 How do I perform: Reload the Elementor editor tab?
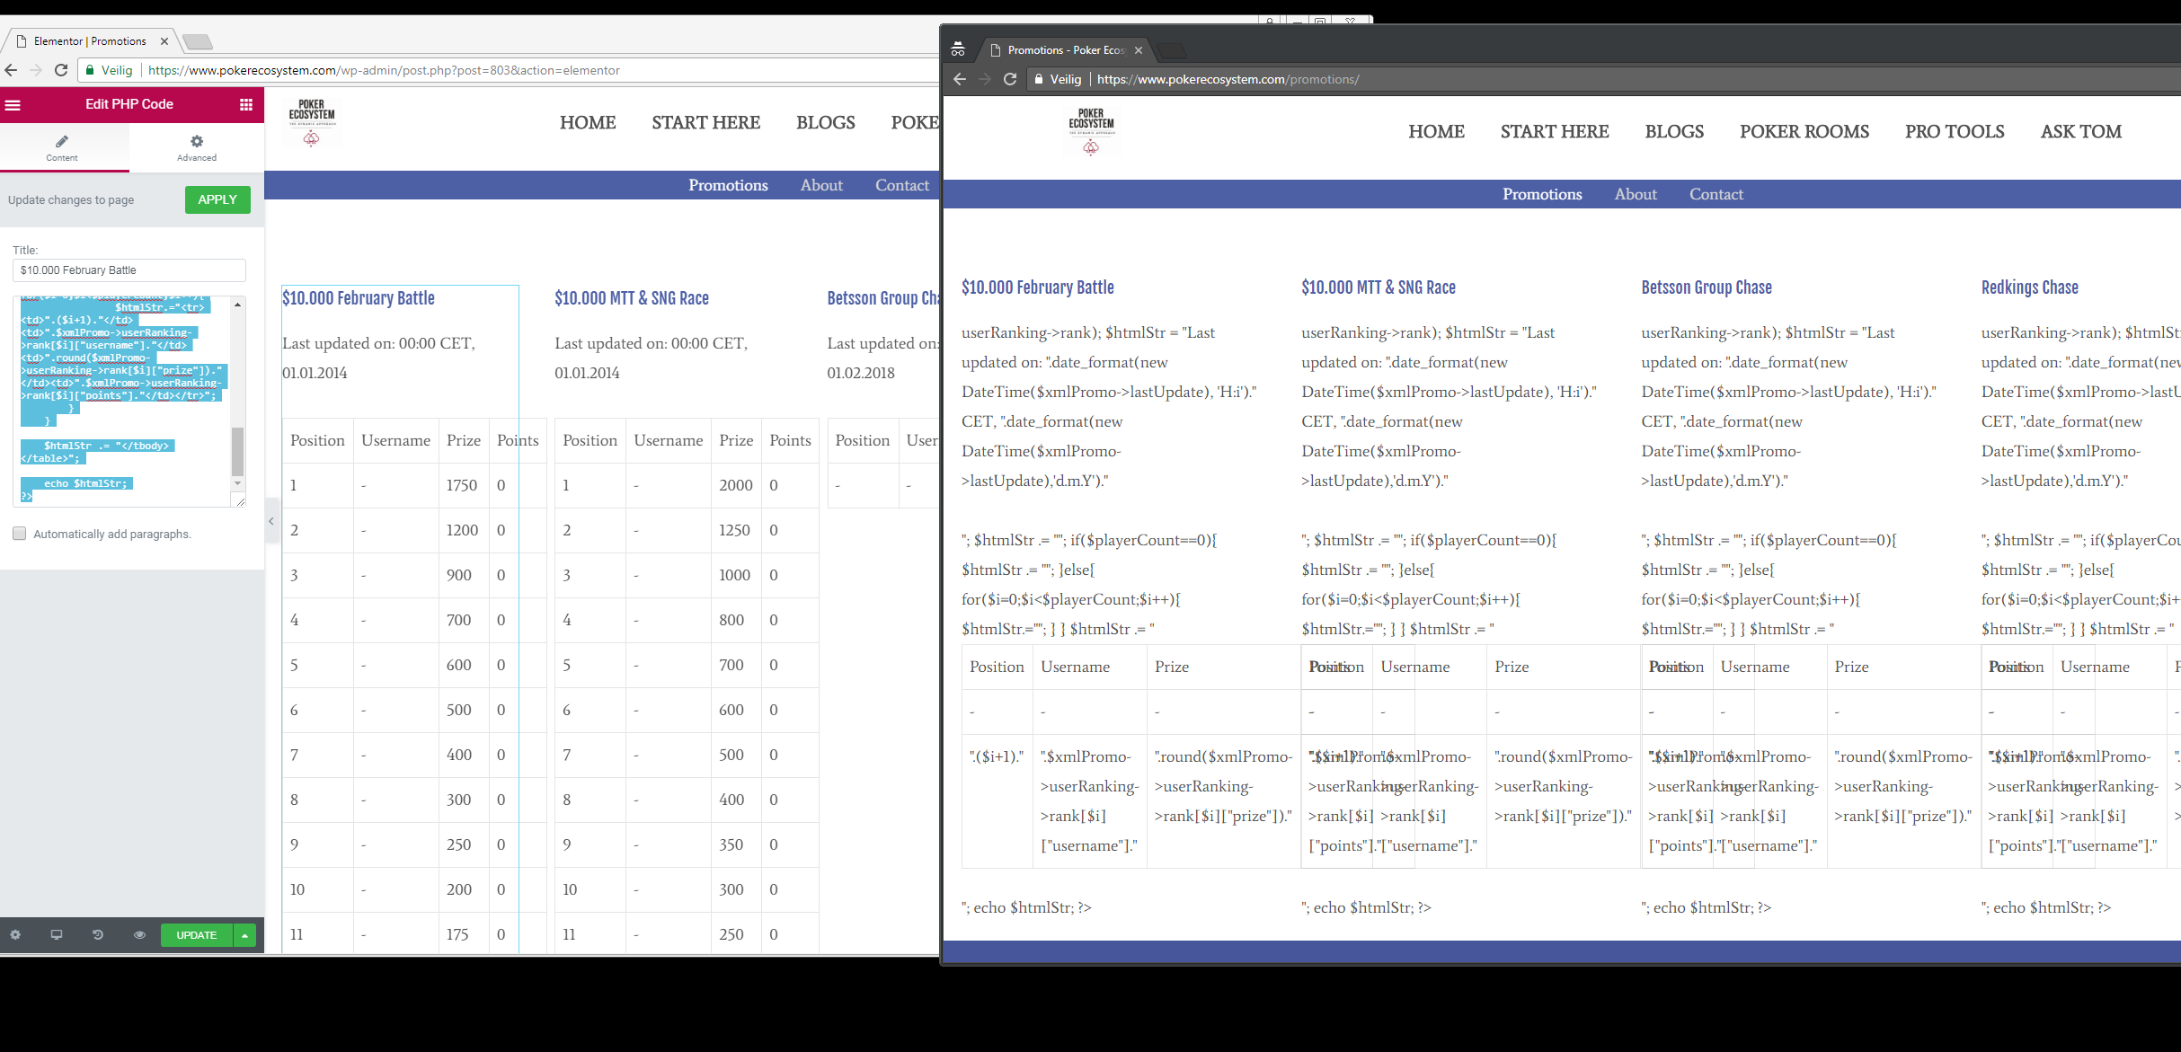61,70
